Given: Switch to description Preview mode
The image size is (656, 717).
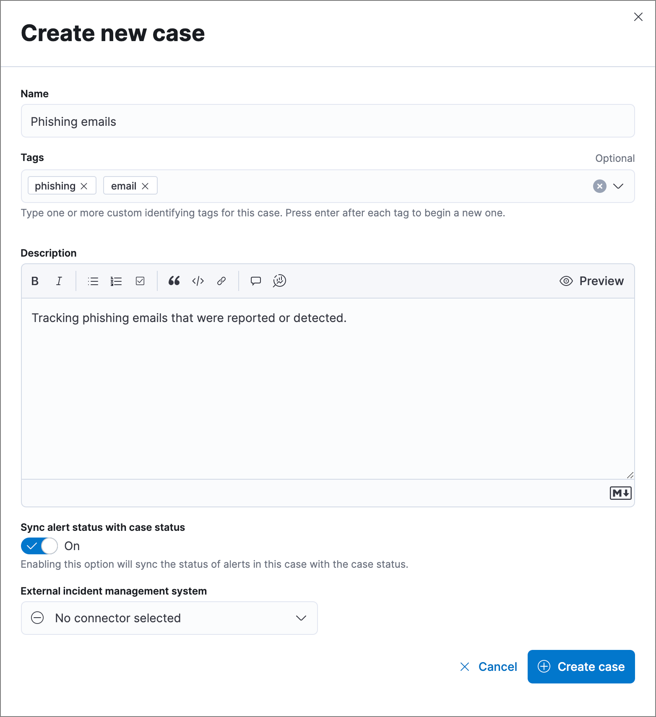Looking at the screenshot, I should click(591, 281).
